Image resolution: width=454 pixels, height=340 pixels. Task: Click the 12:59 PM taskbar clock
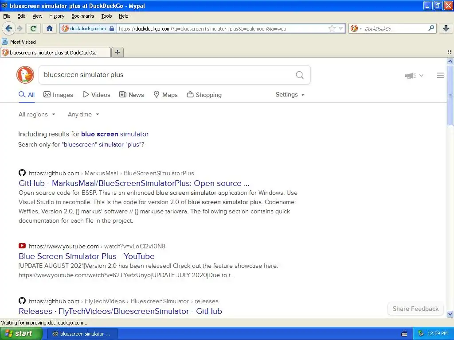438,334
